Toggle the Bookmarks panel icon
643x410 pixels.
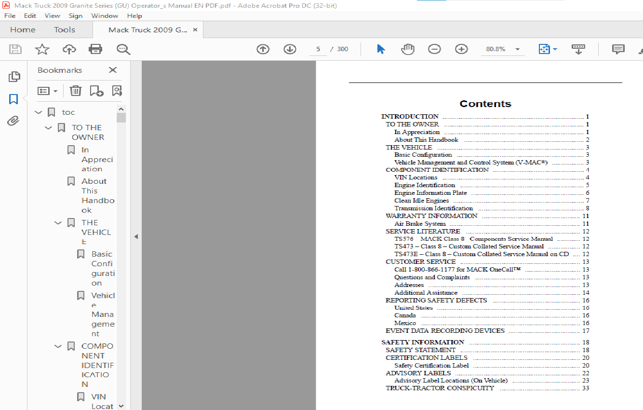[13, 99]
